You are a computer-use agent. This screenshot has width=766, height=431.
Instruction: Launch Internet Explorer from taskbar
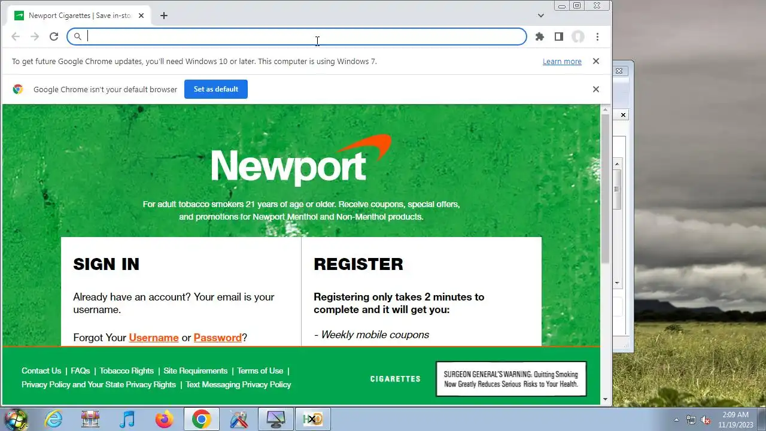(x=54, y=419)
